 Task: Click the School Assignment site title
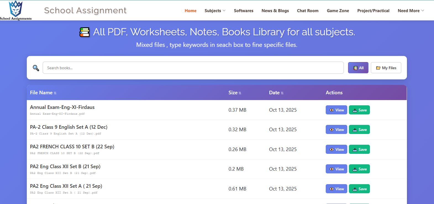pos(85,10)
